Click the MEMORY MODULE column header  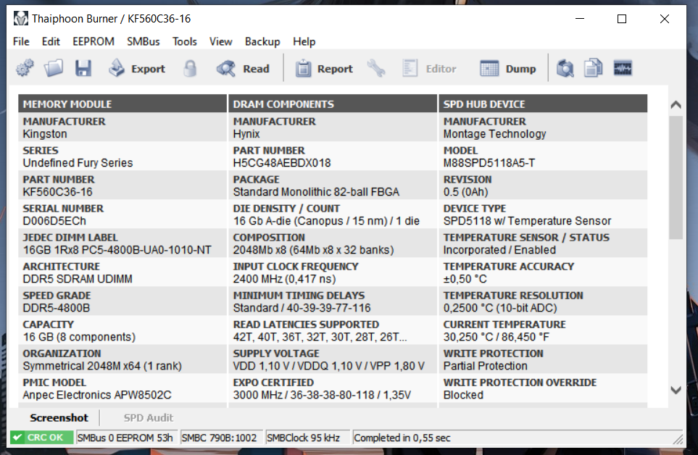(122, 104)
